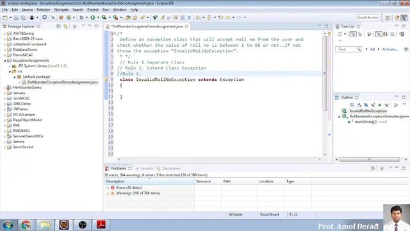Click Windows Start button
410x231 pixels.
coord(8,225)
